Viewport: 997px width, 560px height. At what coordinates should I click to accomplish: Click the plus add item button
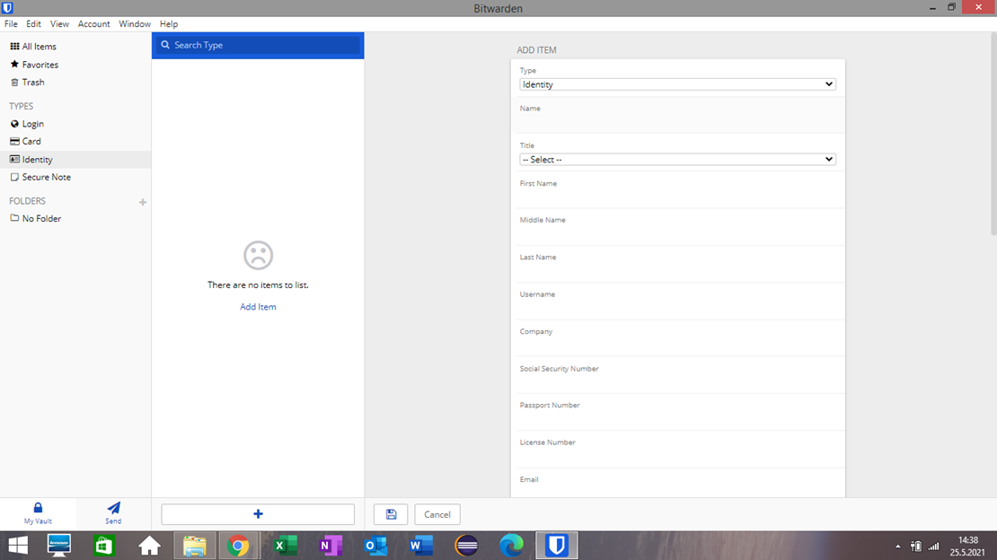[258, 514]
